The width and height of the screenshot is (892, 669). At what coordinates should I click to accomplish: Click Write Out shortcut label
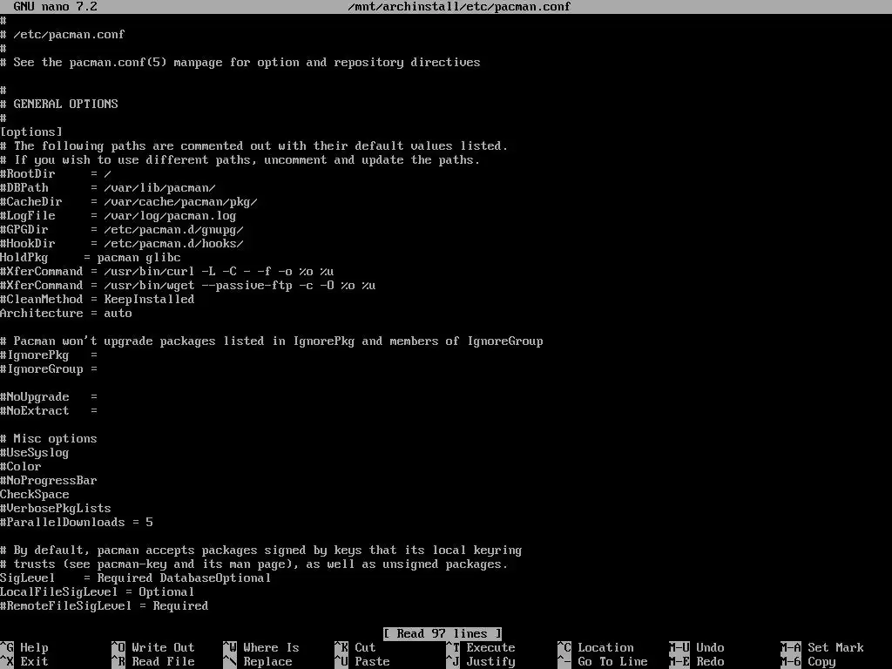[153, 647]
